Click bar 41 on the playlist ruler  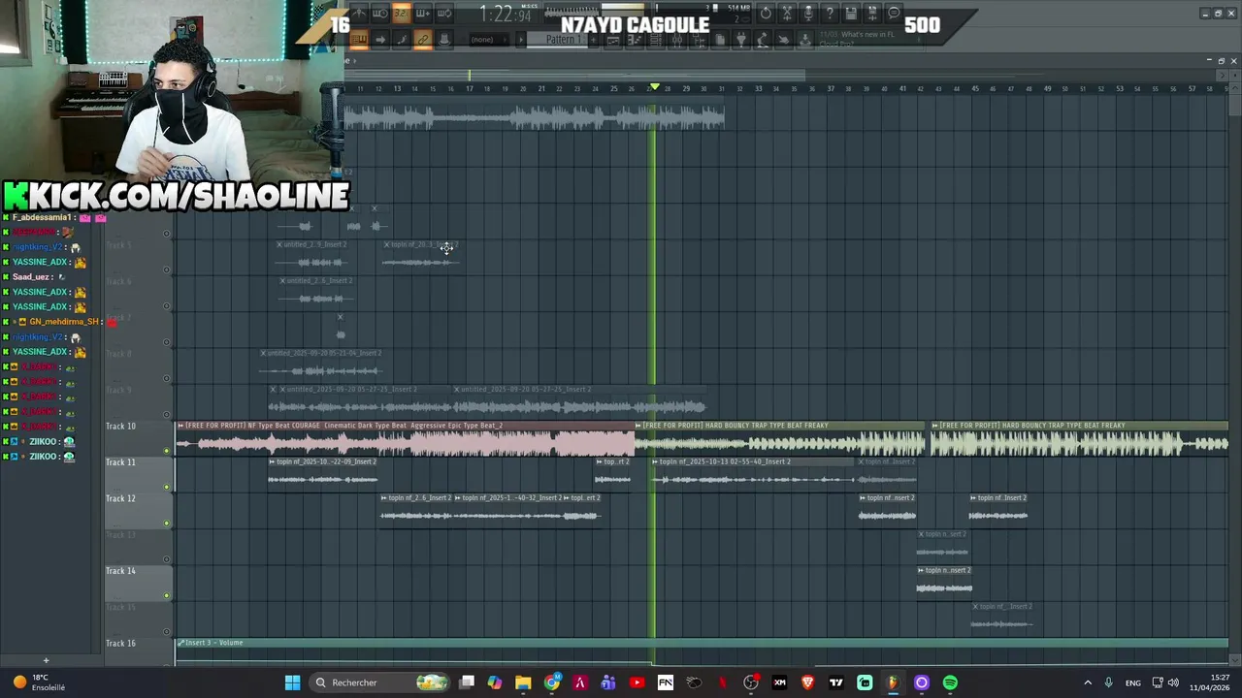902,89
